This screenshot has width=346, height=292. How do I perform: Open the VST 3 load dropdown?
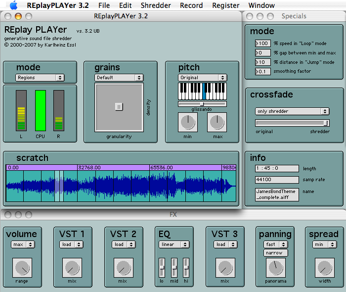pyautogui.click(x=225, y=244)
